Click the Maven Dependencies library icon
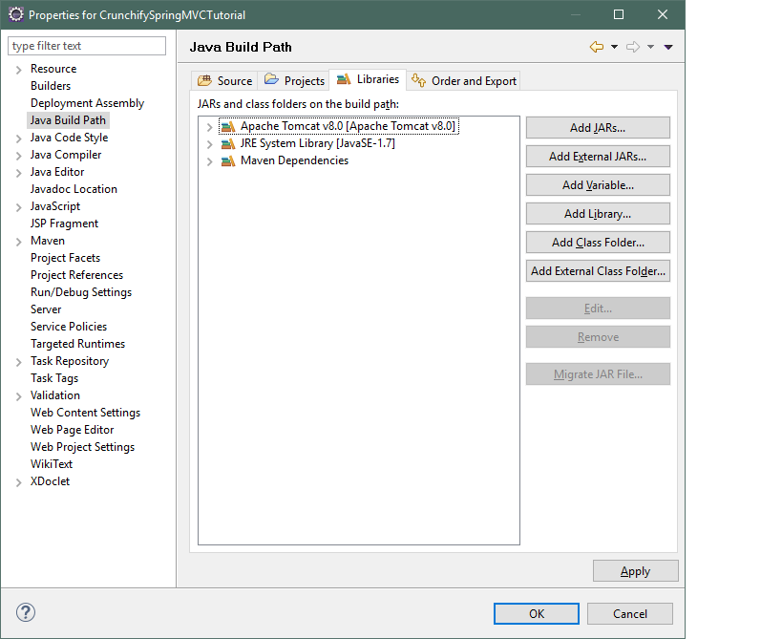Viewport: 782px width, 639px height. pyautogui.click(x=228, y=161)
